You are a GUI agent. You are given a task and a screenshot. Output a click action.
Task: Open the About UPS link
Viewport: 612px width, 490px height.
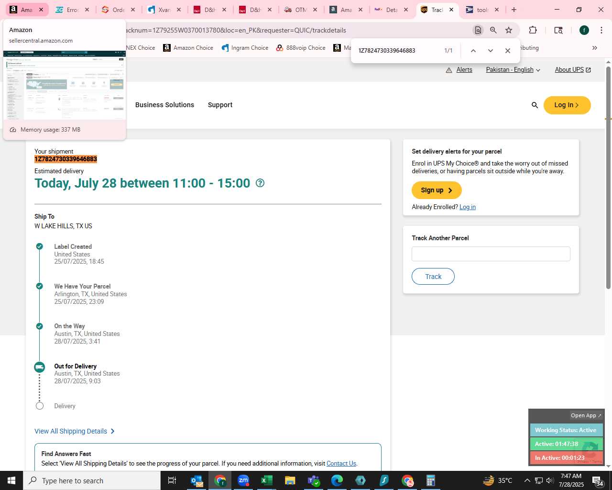(573, 70)
